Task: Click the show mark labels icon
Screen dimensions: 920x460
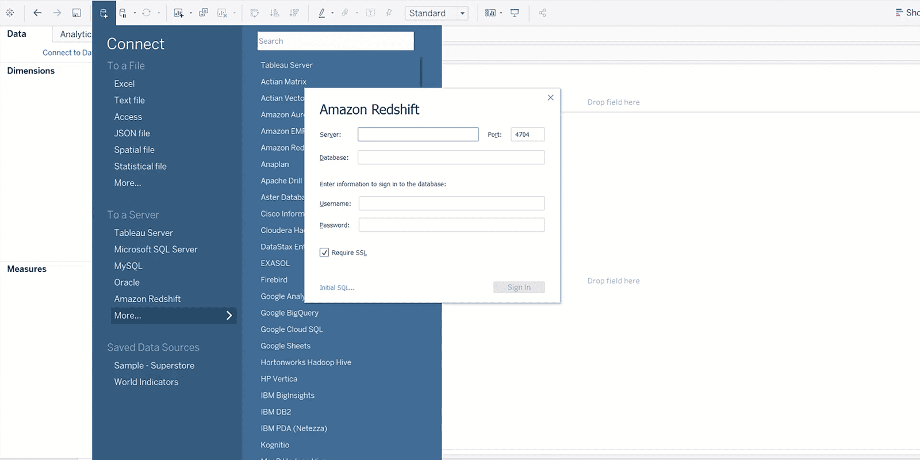Action: click(371, 13)
